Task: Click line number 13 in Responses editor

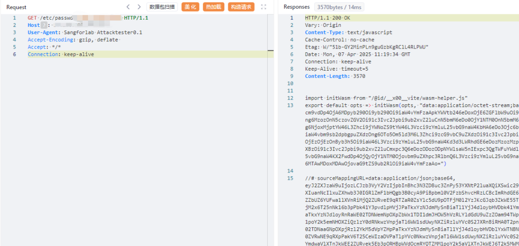Action: [291, 105]
